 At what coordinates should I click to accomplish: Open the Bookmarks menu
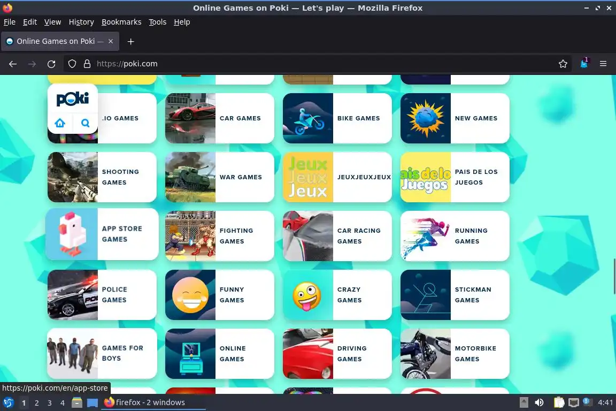(x=121, y=22)
